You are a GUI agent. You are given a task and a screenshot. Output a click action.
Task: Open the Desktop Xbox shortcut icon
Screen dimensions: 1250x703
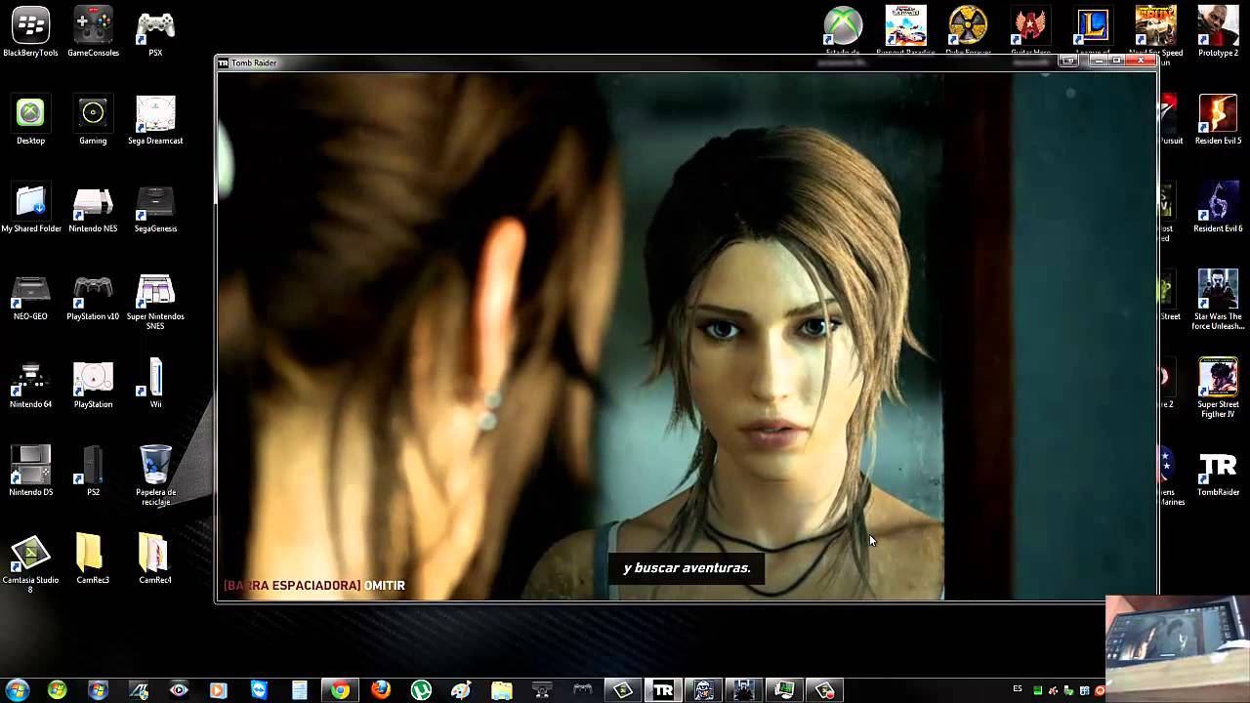pos(30,121)
